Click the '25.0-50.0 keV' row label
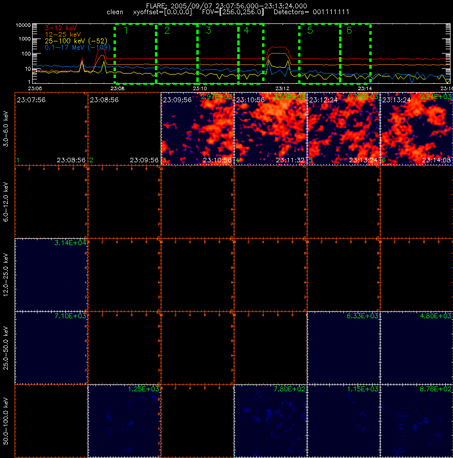 tap(6, 348)
